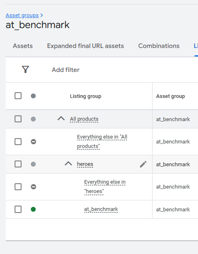Click the gray status dot in heroes row
Image resolution: width=198 pixels, height=254 pixels.
(x=33, y=164)
